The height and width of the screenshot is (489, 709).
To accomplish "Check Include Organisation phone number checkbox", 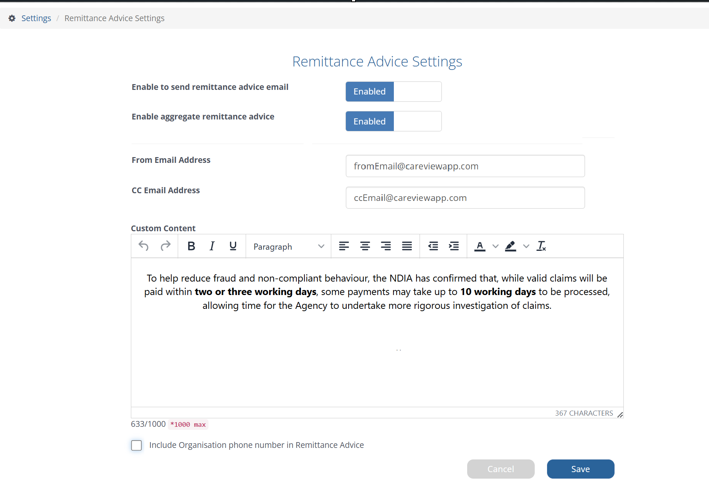I will (x=136, y=445).
